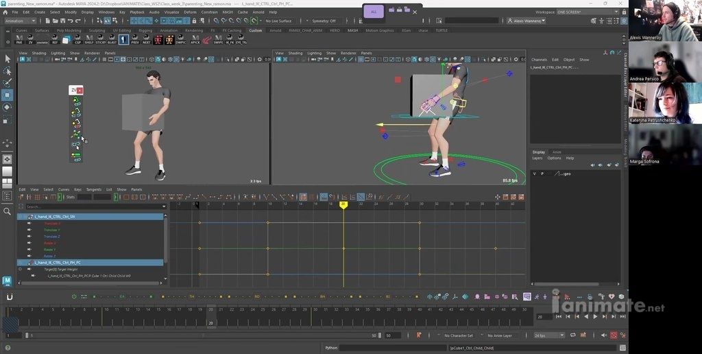Open the Animation menu set dropdown

click(20, 21)
